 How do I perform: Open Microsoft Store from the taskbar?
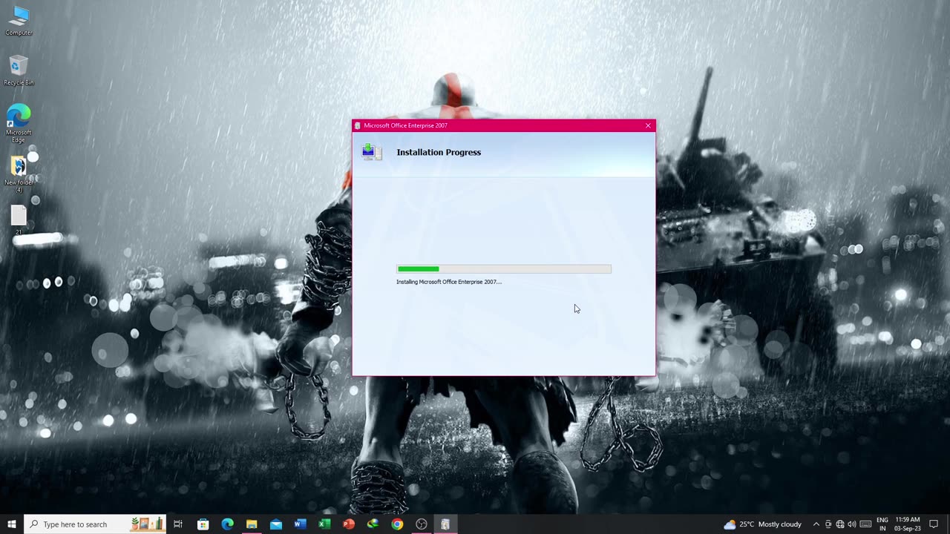pos(203,524)
